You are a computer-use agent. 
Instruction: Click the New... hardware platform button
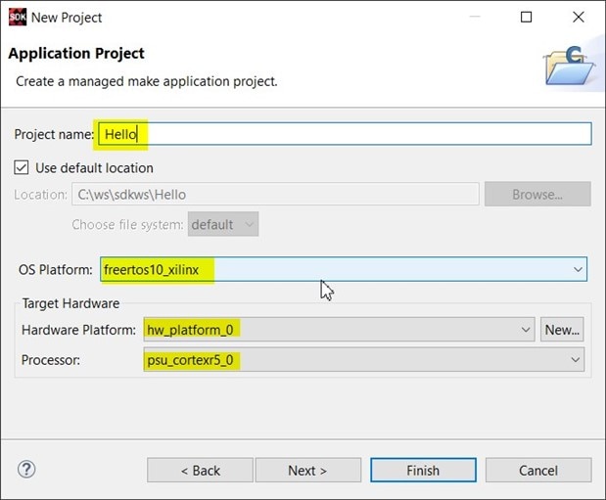click(562, 330)
